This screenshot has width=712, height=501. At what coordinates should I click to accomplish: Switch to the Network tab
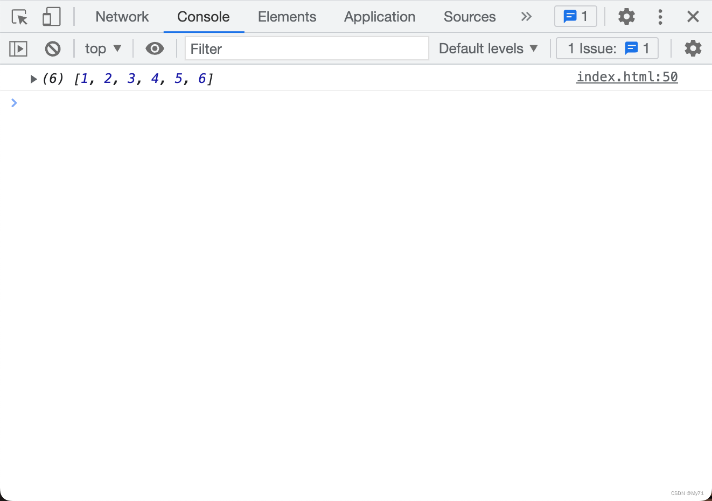point(122,17)
